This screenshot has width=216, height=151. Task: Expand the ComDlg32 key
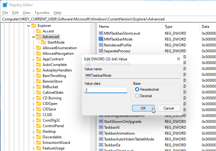click(x=33, y=121)
